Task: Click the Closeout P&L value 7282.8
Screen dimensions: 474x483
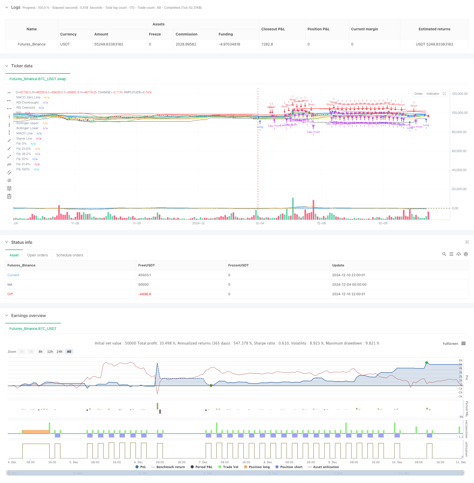Action: point(267,44)
